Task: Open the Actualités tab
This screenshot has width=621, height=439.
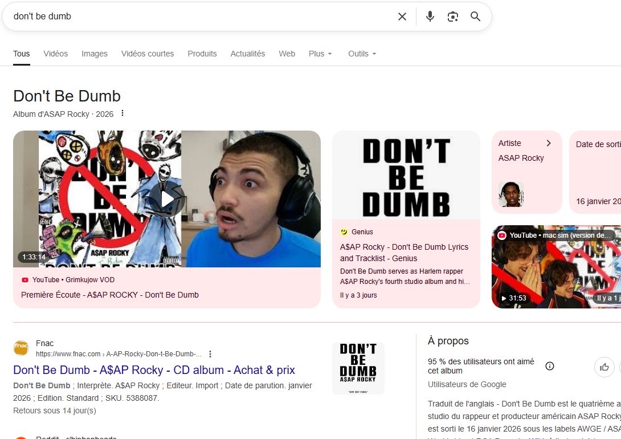Action: point(247,54)
